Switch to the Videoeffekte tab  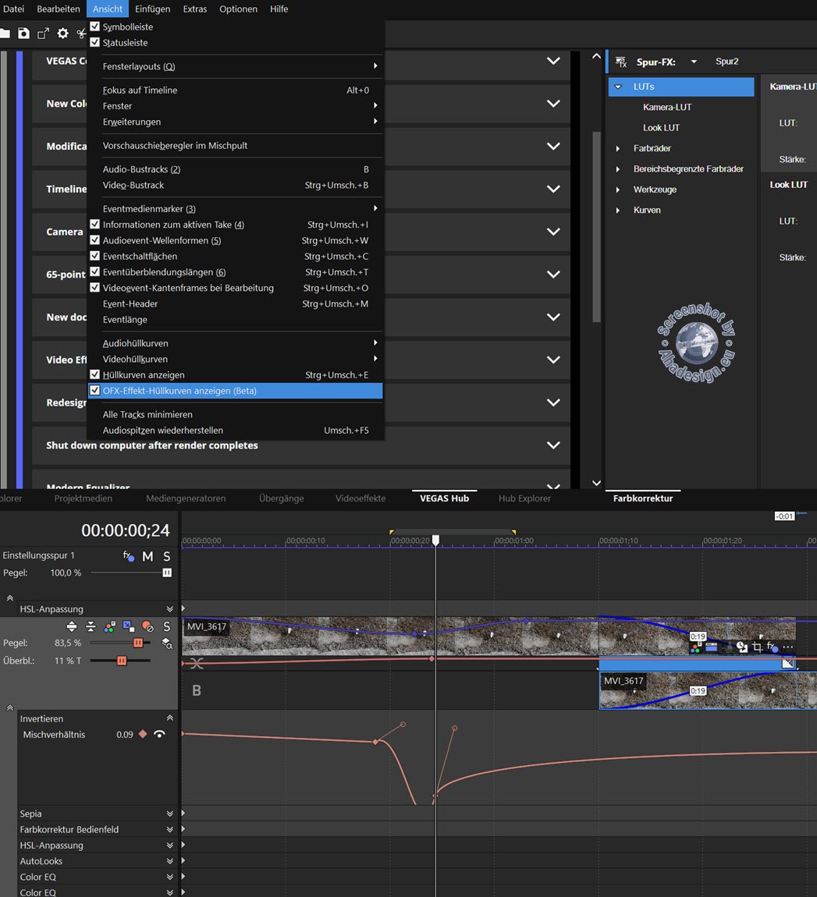[x=361, y=498]
